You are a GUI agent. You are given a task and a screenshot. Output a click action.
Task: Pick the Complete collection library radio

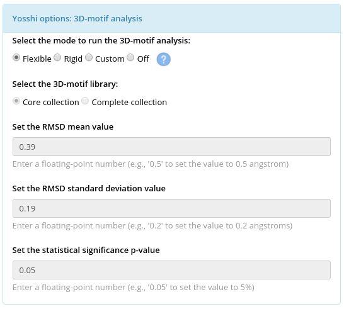(x=85, y=101)
